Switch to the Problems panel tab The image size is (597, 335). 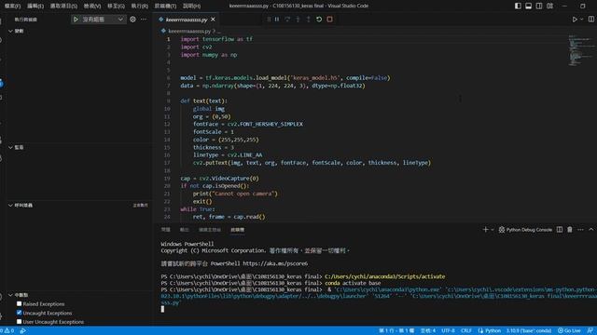pos(166,230)
